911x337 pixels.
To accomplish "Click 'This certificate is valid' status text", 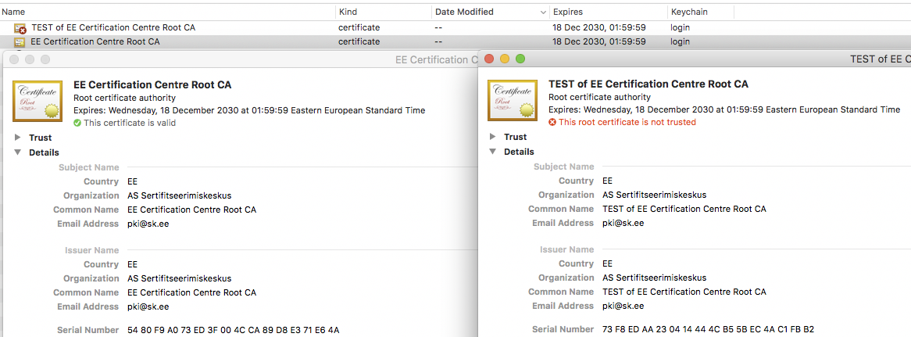I will pyautogui.click(x=130, y=123).
